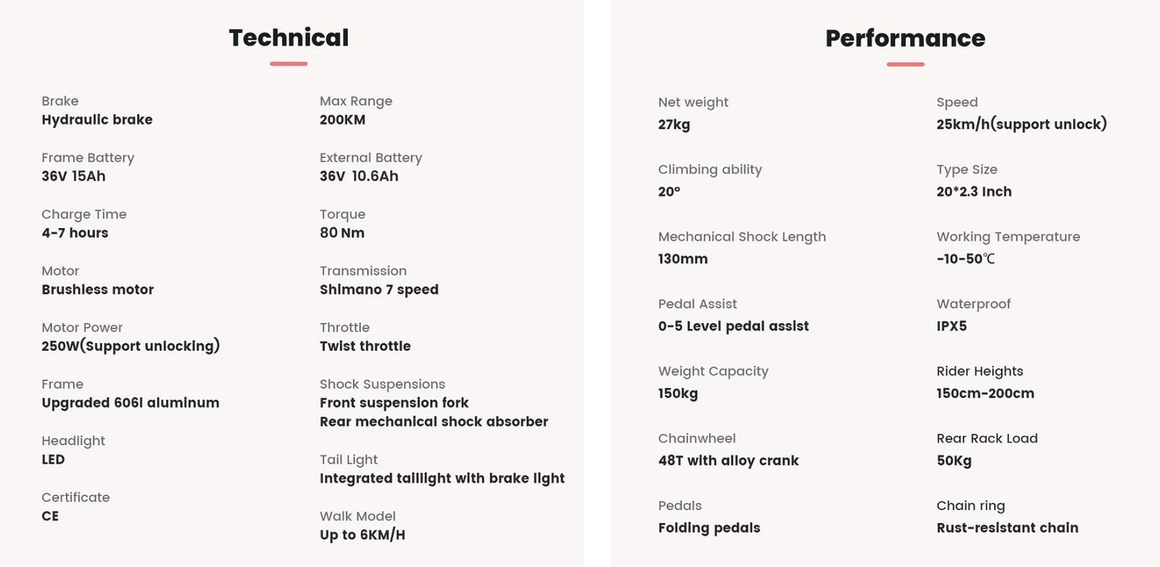Click the Folding pedals value
1160x567 pixels.
click(x=709, y=528)
